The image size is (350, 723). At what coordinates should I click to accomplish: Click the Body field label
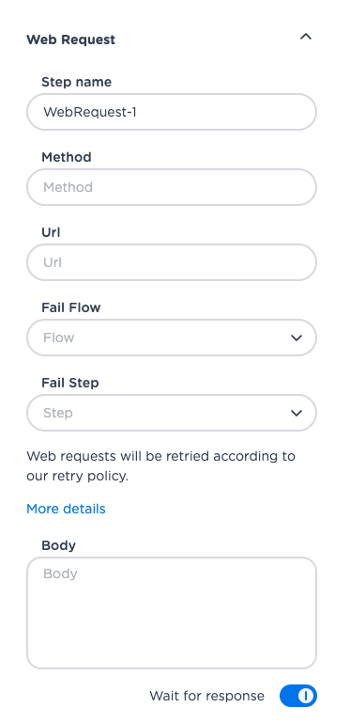[58, 545]
